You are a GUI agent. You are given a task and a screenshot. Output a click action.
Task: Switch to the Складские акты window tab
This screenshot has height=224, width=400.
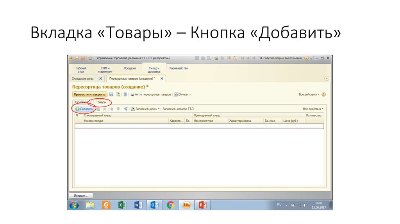click(x=83, y=79)
